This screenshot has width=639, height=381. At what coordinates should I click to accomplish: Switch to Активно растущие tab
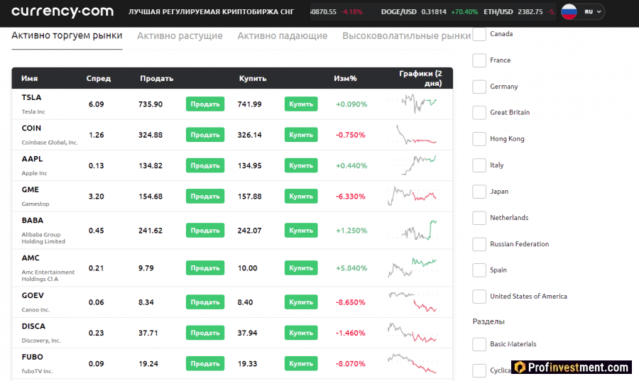coord(180,35)
